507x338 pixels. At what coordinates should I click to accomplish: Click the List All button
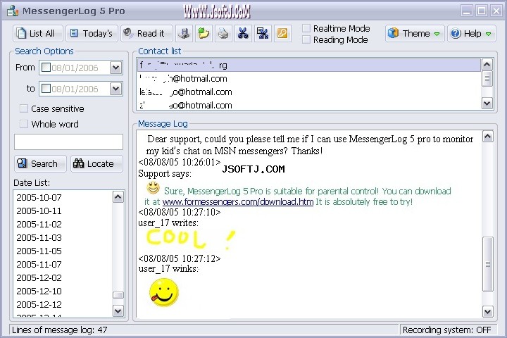click(x=38, y=33)
